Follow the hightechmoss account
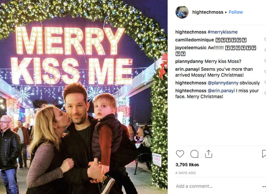The height and width of the screenshot is (194, 266). 236,12
